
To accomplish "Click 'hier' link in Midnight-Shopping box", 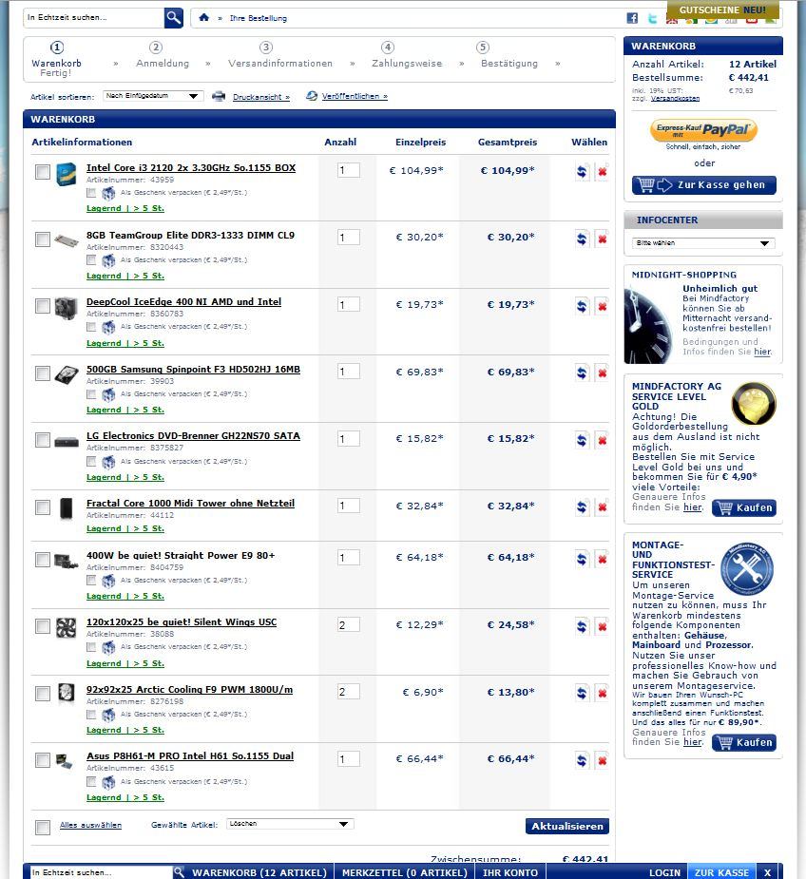I will click(x=762, y=352).
